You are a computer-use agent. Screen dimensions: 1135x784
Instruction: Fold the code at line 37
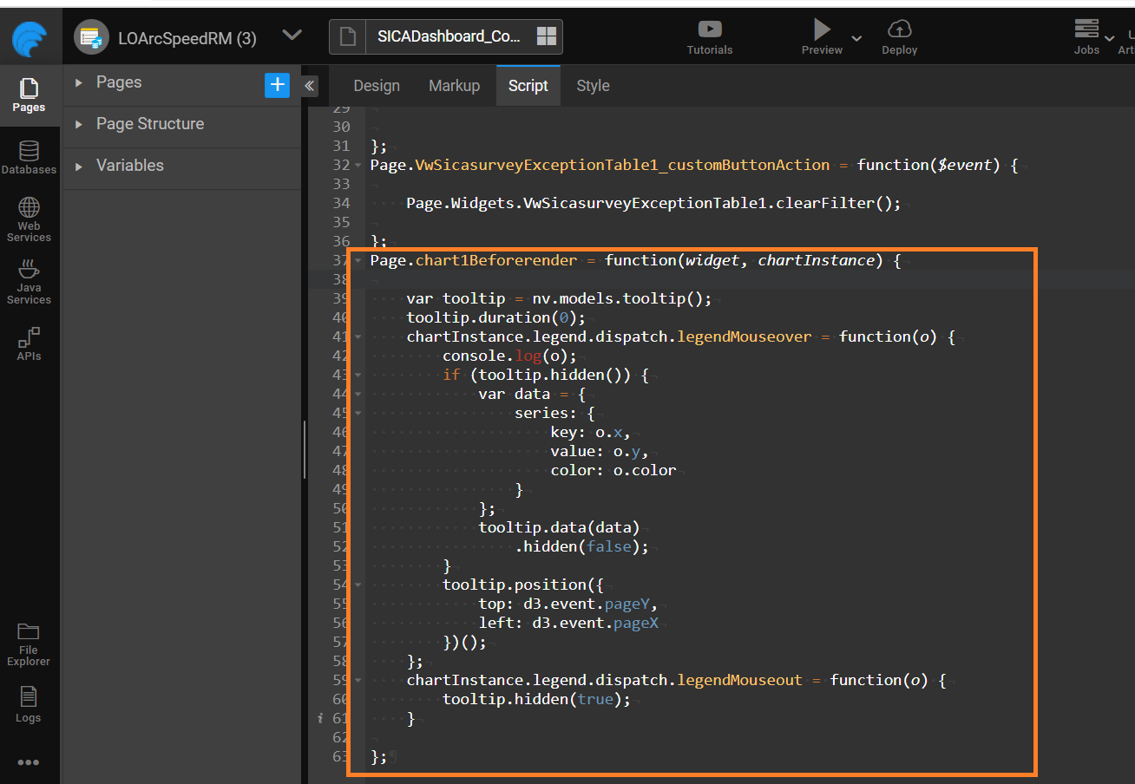tap(358, 260)
